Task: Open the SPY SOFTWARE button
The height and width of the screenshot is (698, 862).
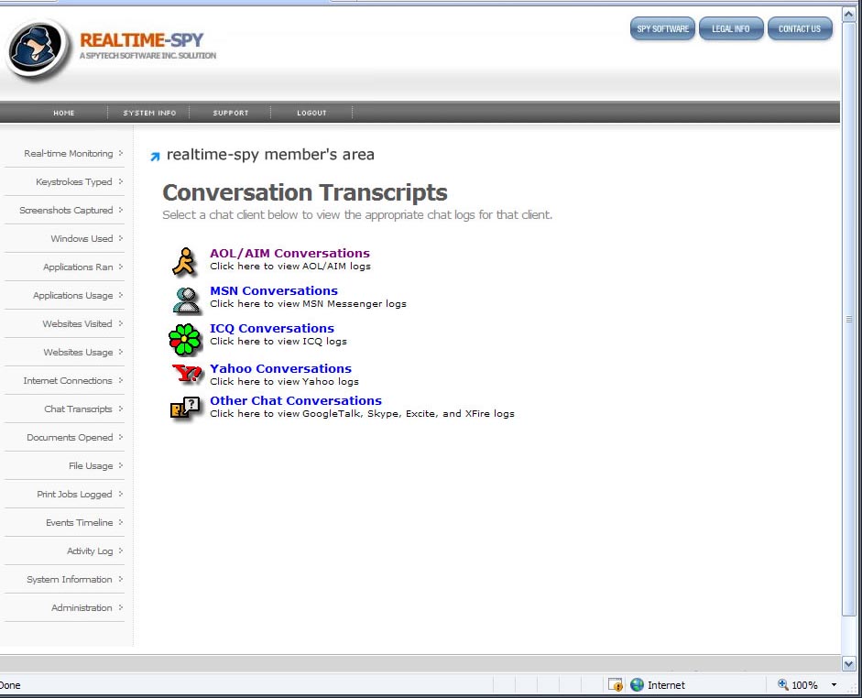Action: pos(662,28)
